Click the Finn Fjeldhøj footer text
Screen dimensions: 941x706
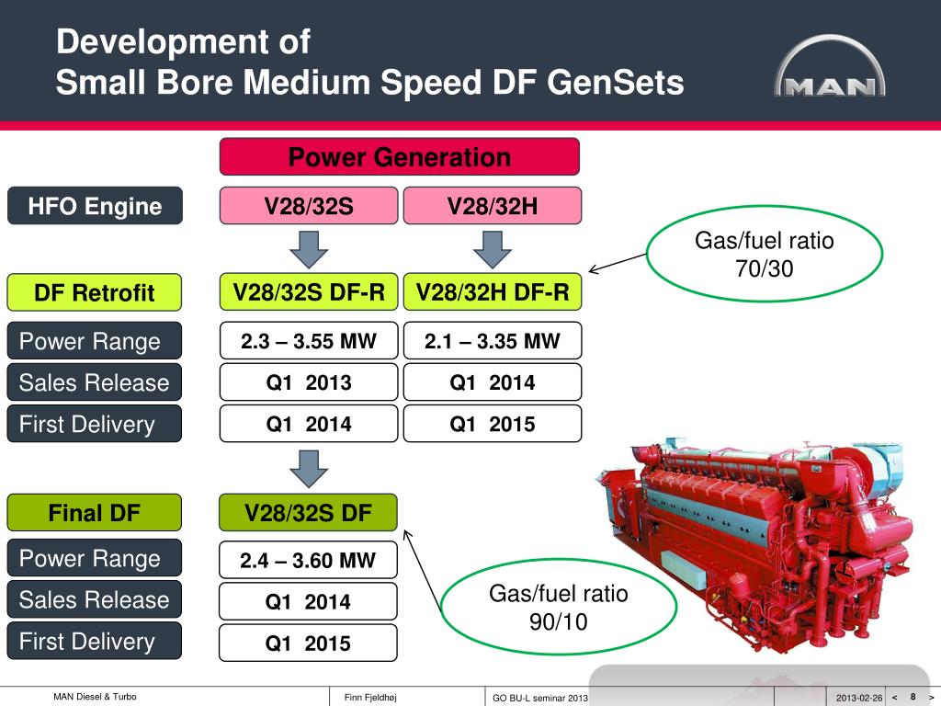pyautogui.click(x=370, y=698)
